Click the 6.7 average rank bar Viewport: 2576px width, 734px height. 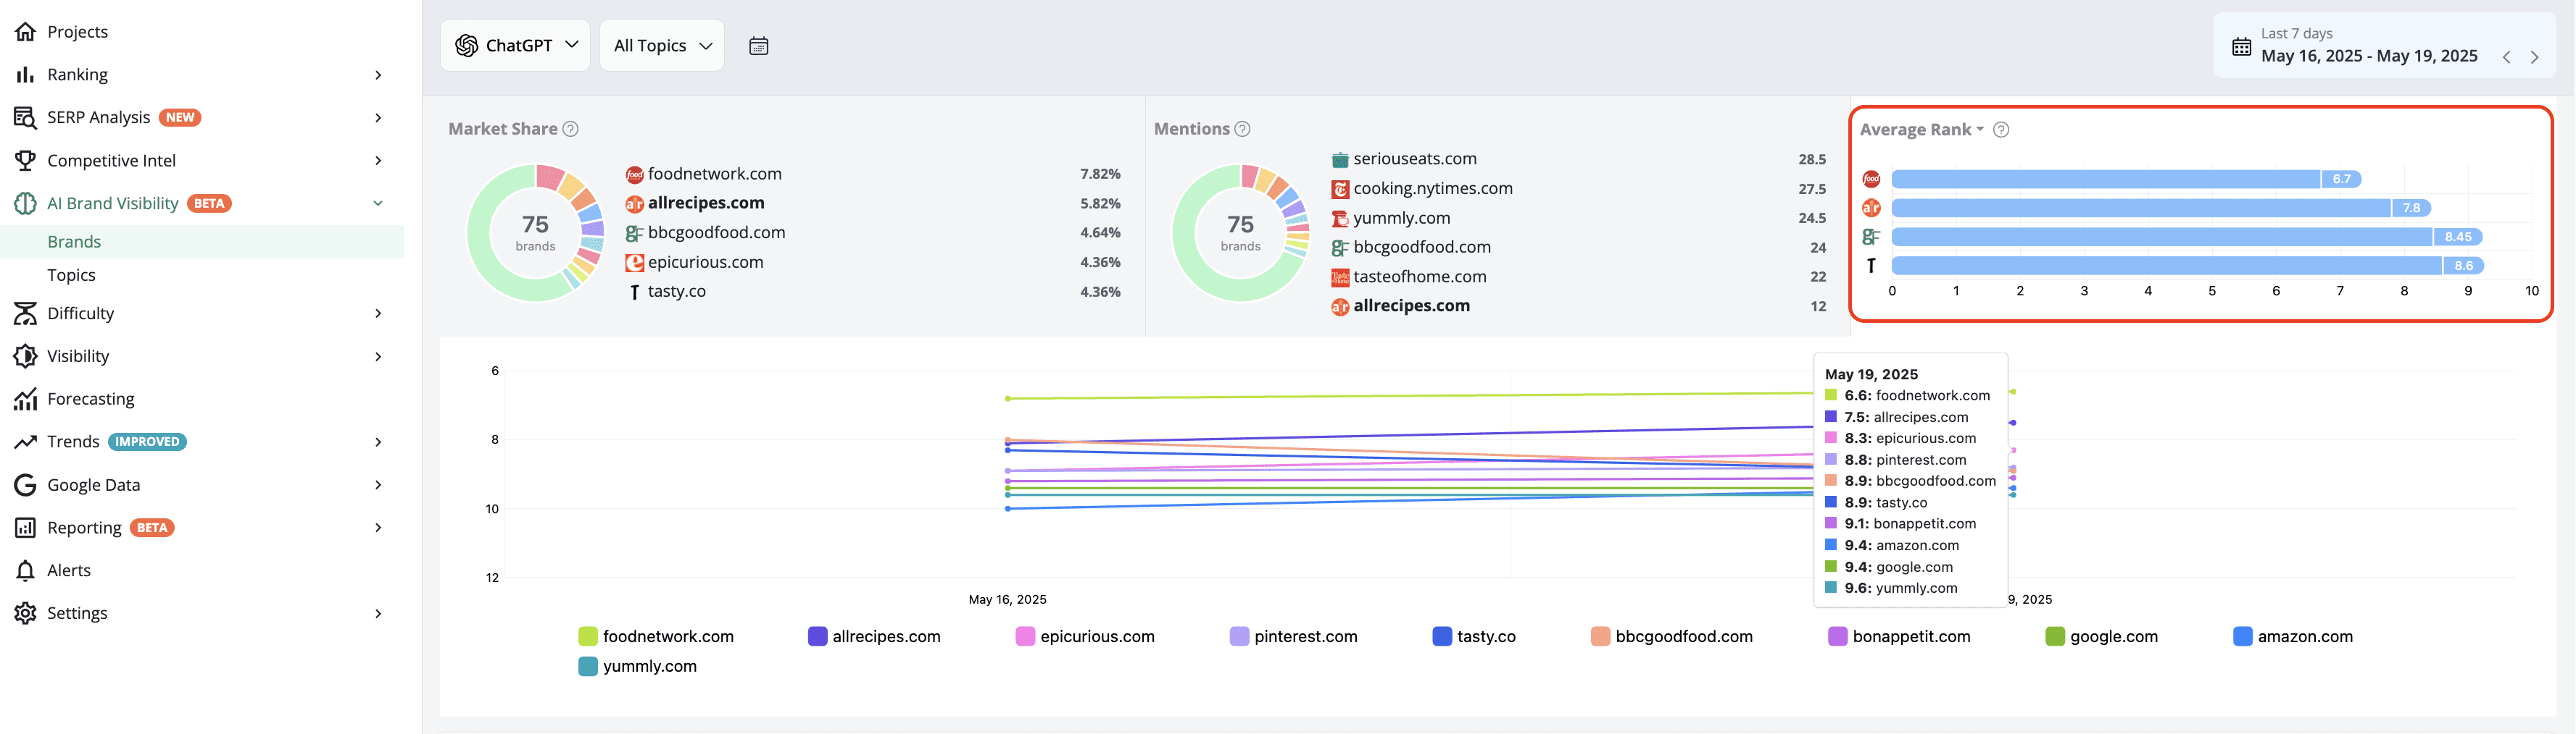(2126, 179)
